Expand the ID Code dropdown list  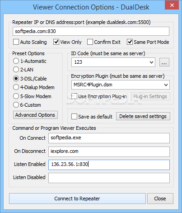pyautogui.click(x=152, y=62)
